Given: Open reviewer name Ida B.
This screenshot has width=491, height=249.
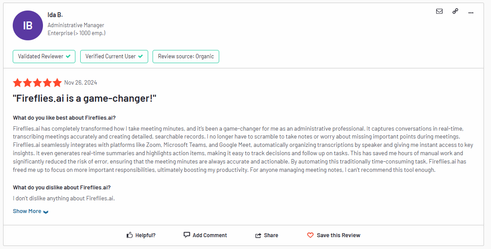Looking at the screenshot, I should pyautogui.click(x=55, y=15).
